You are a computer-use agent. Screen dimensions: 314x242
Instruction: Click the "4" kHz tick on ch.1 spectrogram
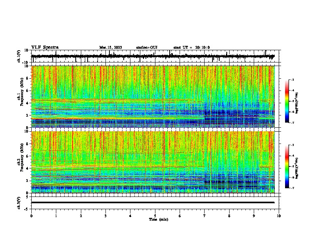(27, 103)
